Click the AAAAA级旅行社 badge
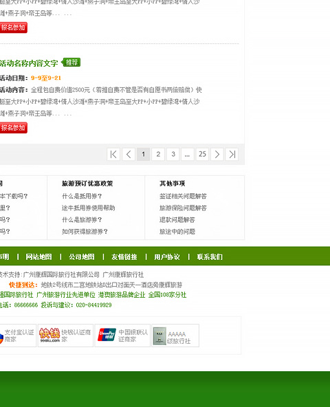 175,335
